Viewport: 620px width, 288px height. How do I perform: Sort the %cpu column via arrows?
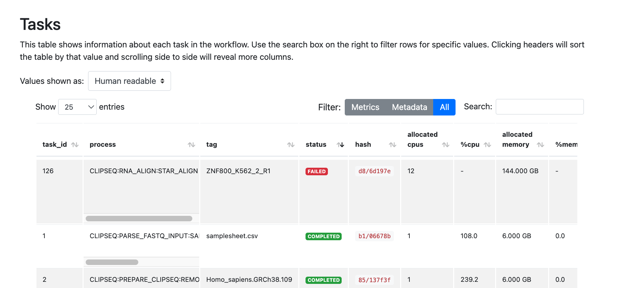coord(487,145)
